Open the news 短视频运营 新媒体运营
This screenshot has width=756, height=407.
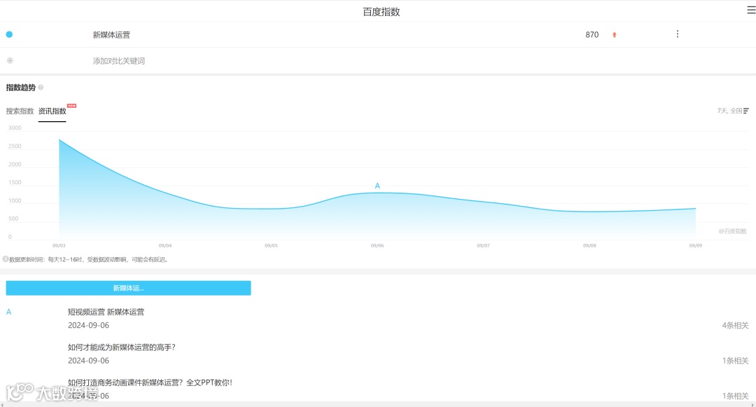[106, 312]
